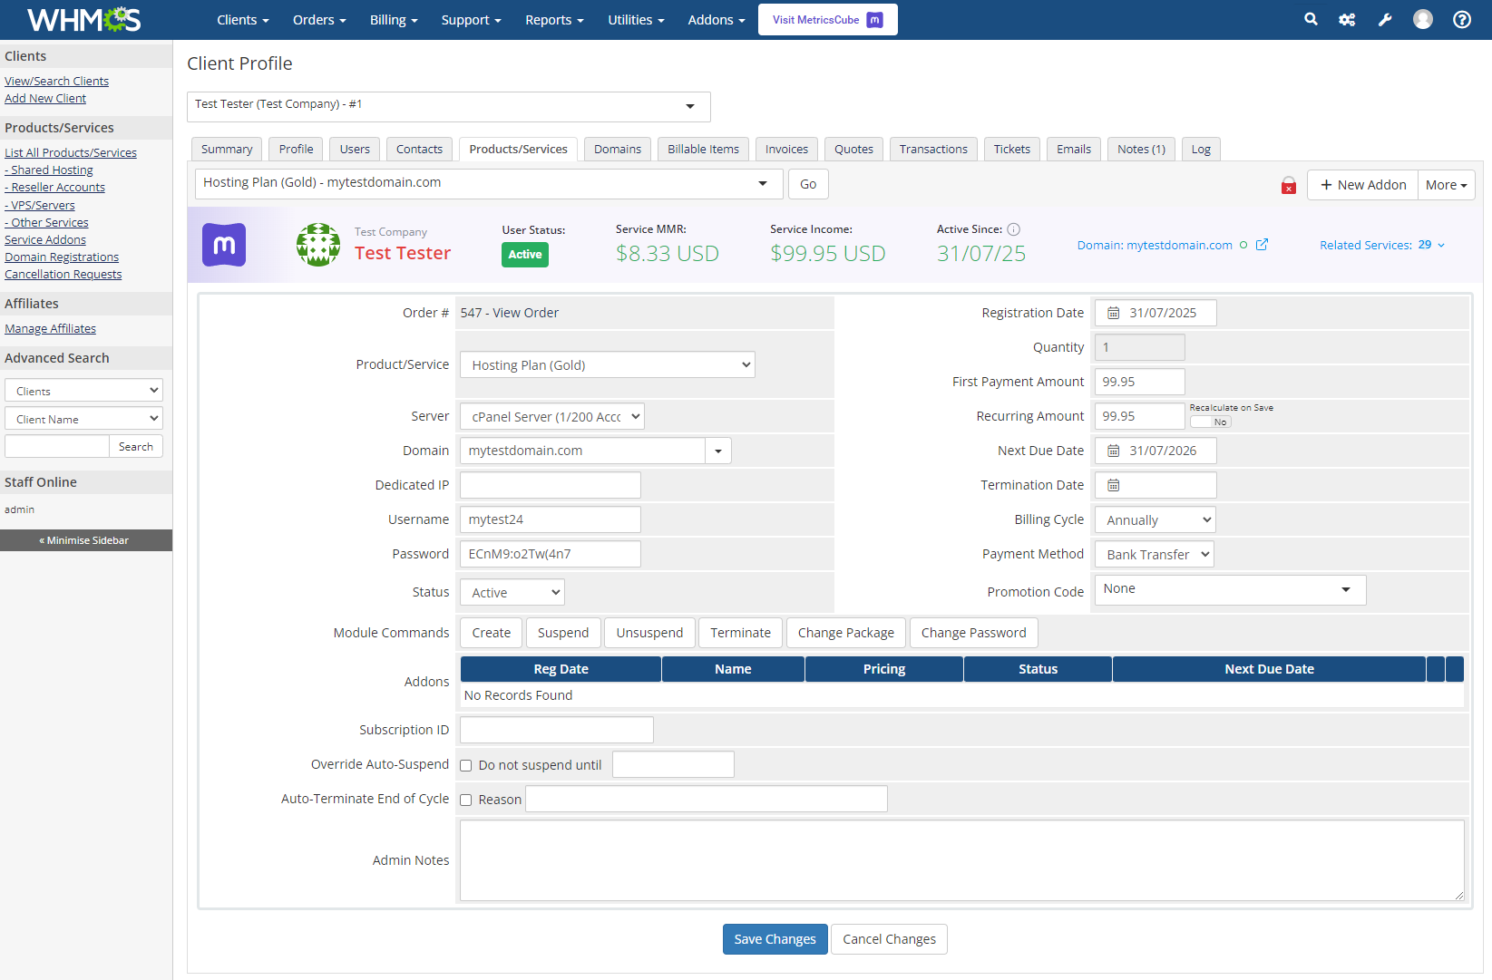Delete the service using the red trash icon
This screenshot has width=1492, height=980.
(x=1288, y=185)
